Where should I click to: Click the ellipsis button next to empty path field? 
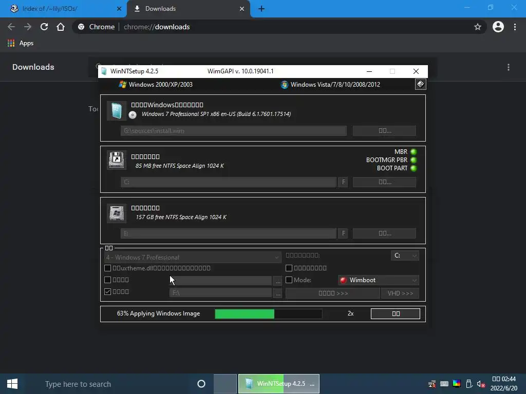(278, 281)
